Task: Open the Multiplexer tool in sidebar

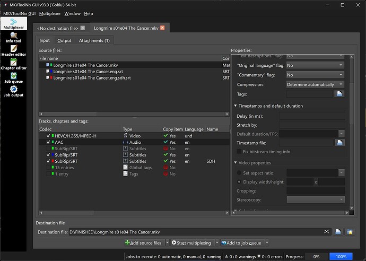Action: (14, 23)
